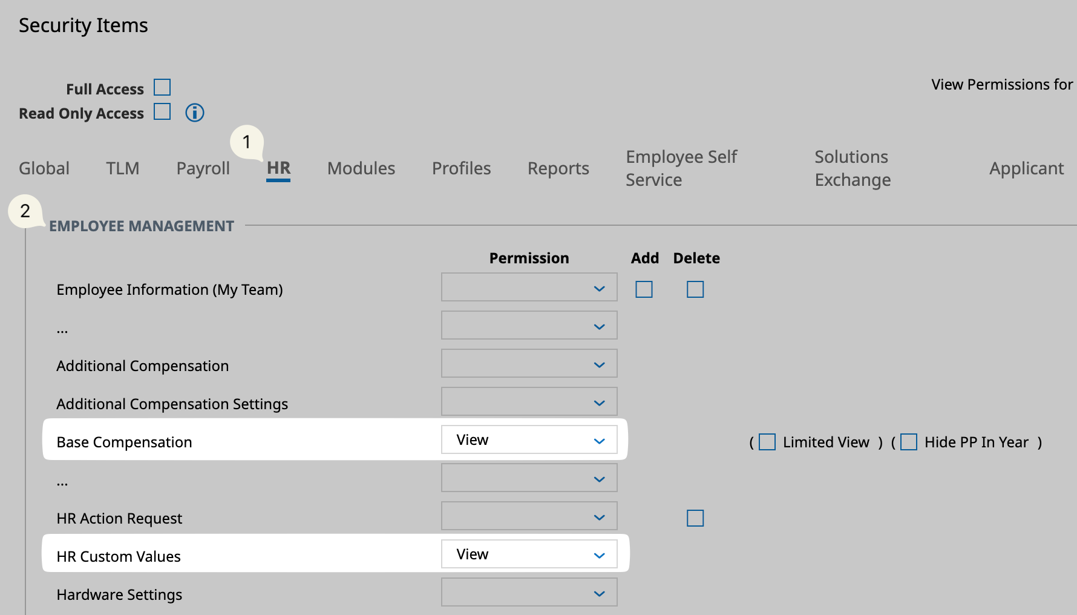The width and height of the screenshot is (1077, 615).
Task: Select the Global tab
Action: tap(44, 168)
